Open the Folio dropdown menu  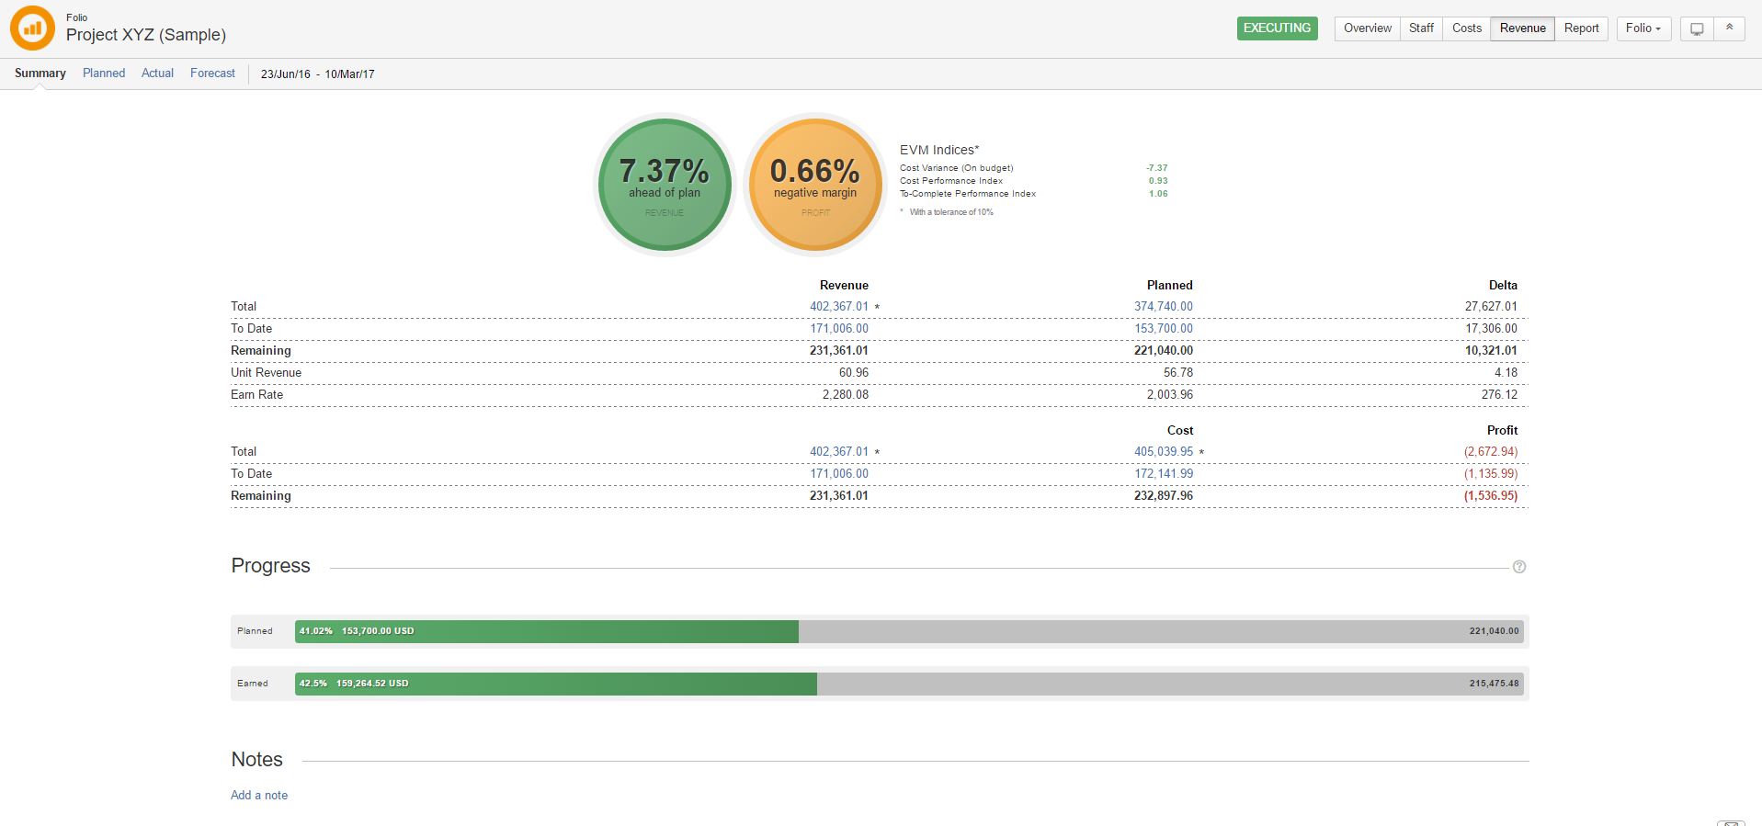(1643, 28)
